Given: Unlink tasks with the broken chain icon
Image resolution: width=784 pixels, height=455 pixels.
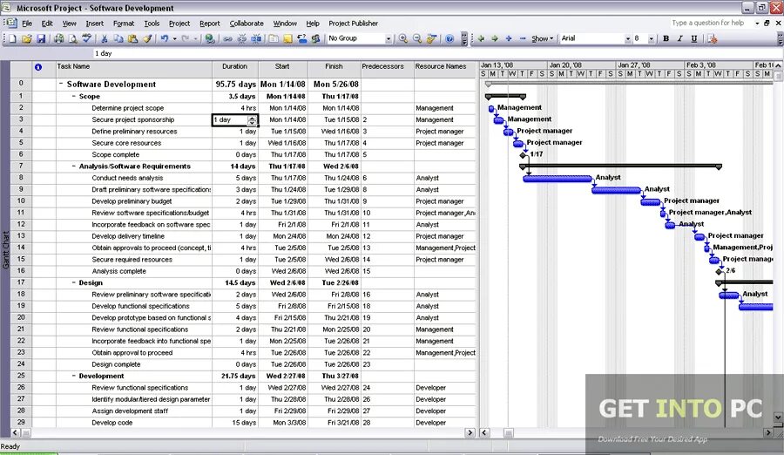Looking at the screenshot, I should click(242, 38).
